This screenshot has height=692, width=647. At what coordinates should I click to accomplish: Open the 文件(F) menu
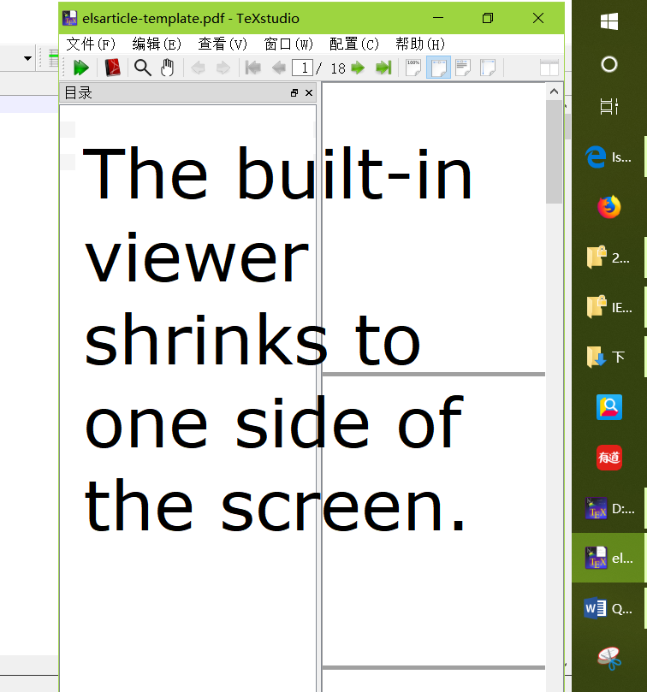click(91, 44)
